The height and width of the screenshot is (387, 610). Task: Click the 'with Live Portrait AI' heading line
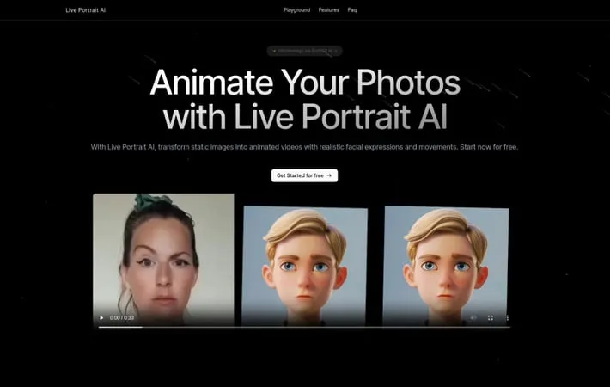[305, 116]
